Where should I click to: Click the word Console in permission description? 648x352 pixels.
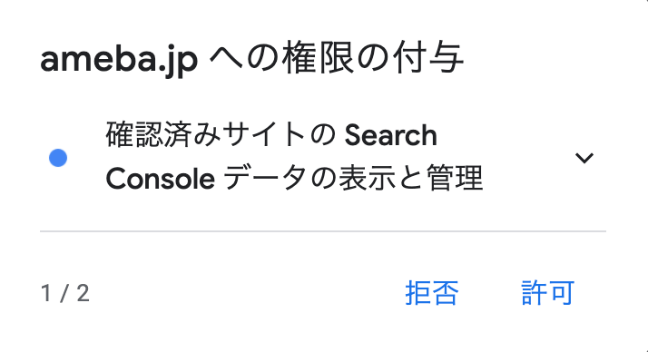(161, 179)
